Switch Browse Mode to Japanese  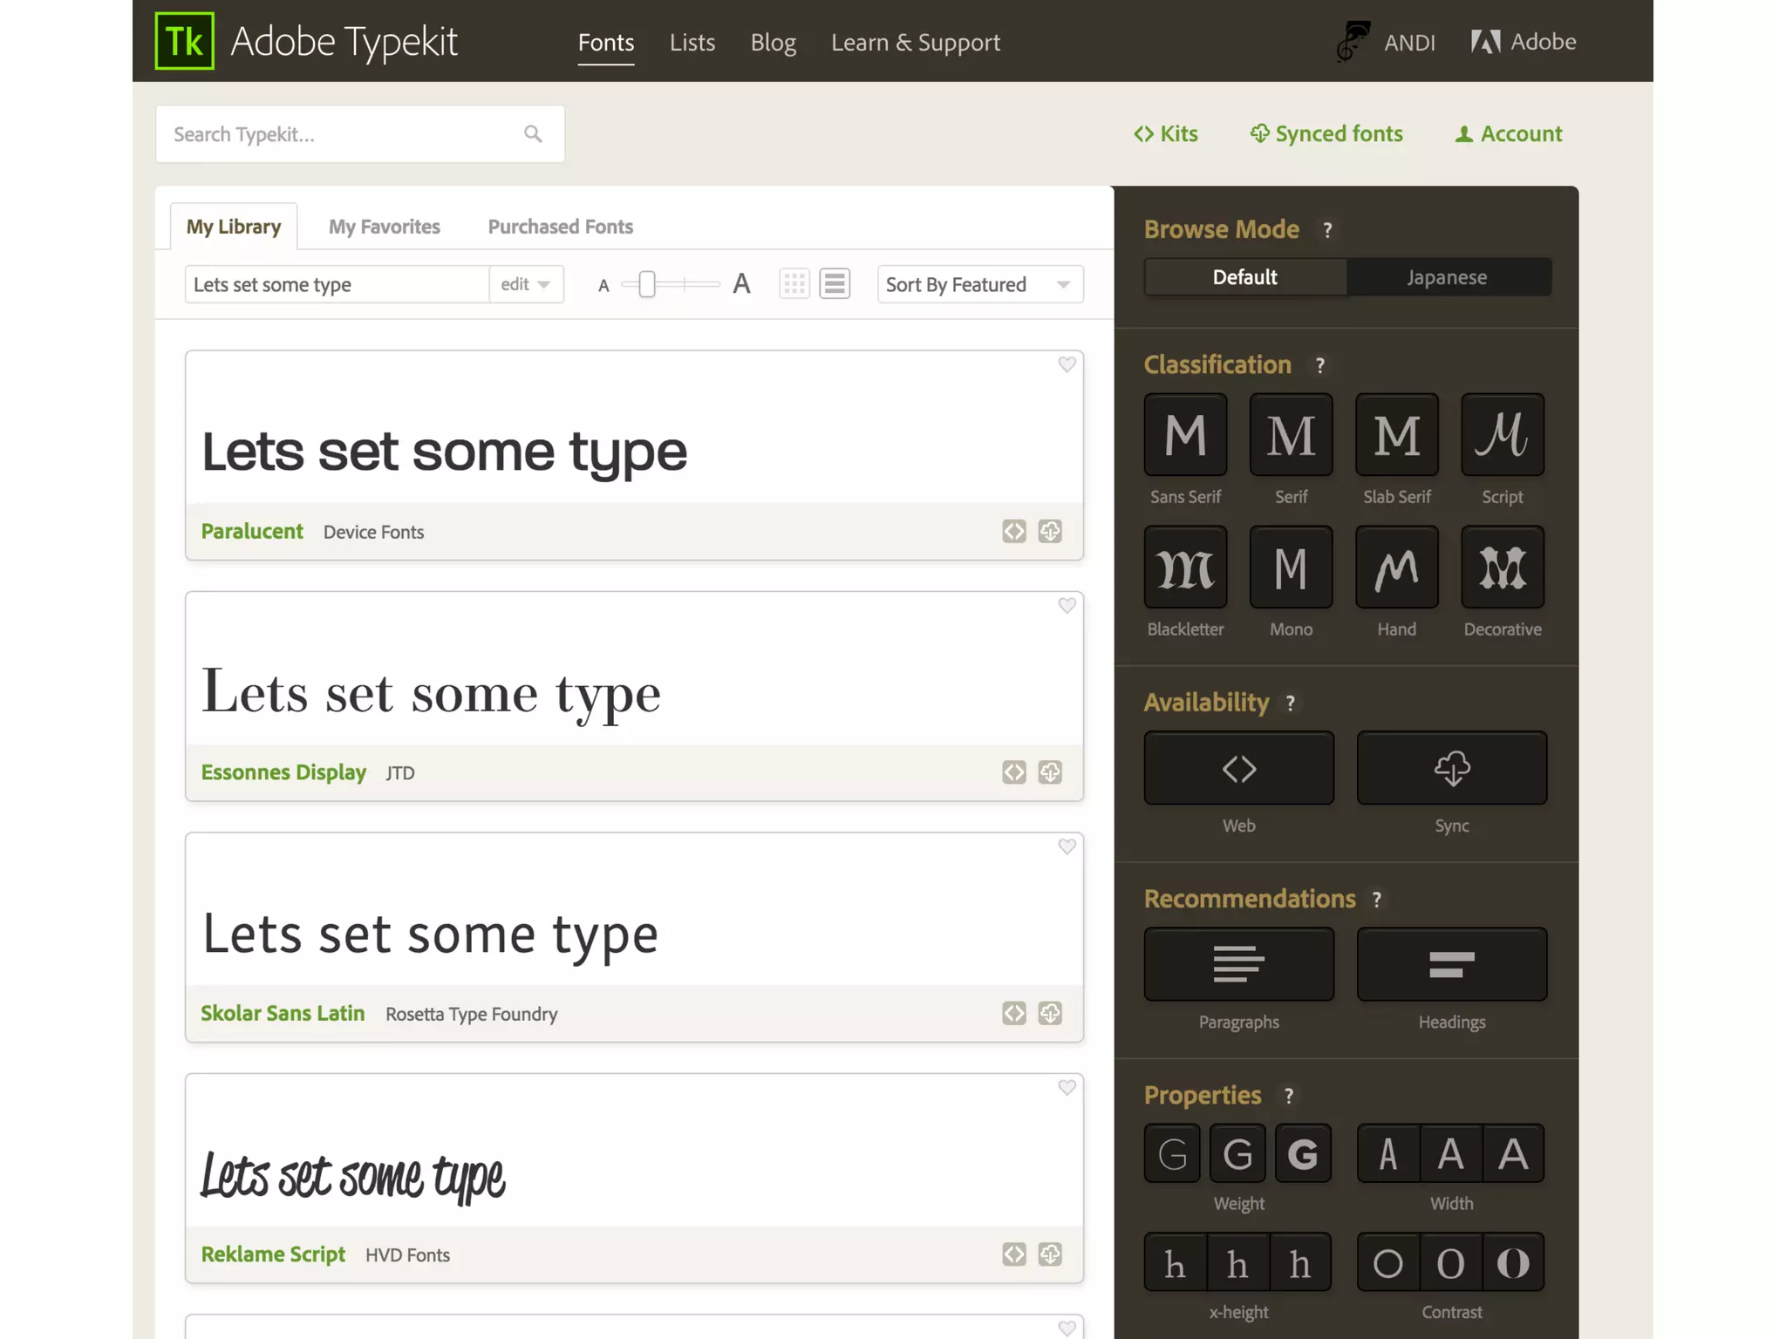(x=1447, y=277)
